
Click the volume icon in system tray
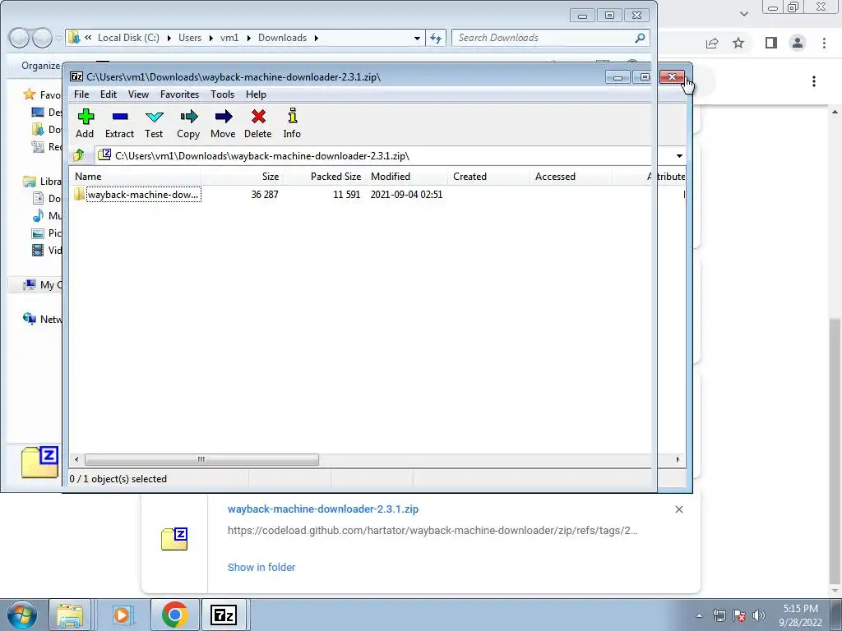tap(759, 615)
